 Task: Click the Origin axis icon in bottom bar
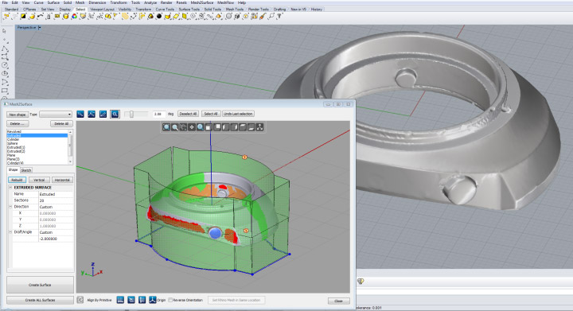(x=152, y=300)
